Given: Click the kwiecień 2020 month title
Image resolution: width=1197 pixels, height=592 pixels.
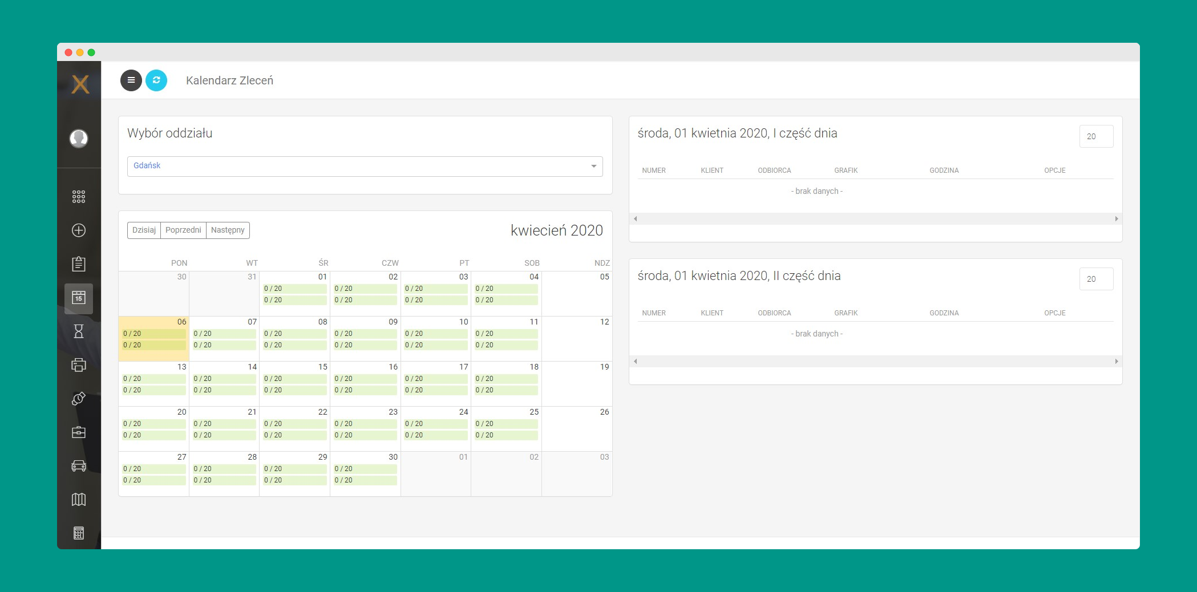Looking at the screenshot, I should tap(556, 230).
